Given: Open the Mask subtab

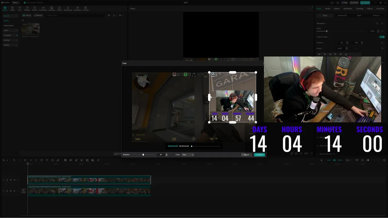Looking at the screenshot, I should pyautogui.click(x=359, y=15).
